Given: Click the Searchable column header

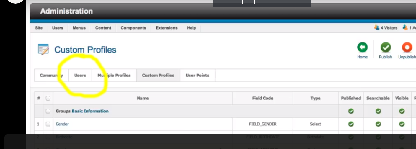Looking at the screenshot, I should coord(378,98).
